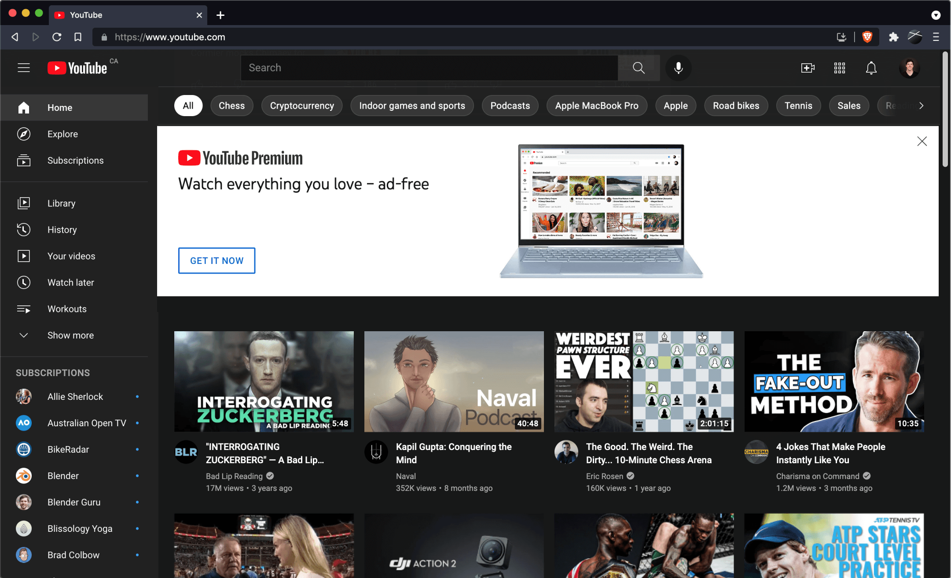
Task: Open the Create video camera icon
Action: (x=808, y=68)
